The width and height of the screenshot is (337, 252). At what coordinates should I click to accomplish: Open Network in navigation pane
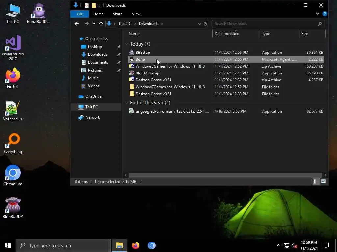[x=92, y=117]
